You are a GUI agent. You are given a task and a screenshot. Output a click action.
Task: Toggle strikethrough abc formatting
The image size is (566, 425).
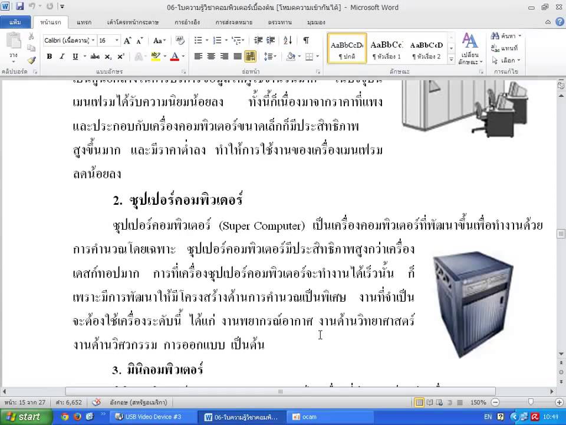(95, 57)
